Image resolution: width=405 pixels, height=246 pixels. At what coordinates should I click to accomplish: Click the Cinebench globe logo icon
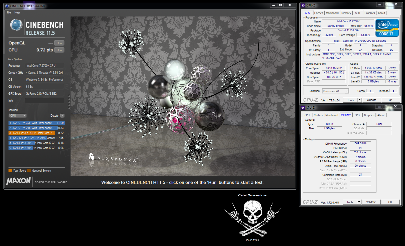[16, 25]
